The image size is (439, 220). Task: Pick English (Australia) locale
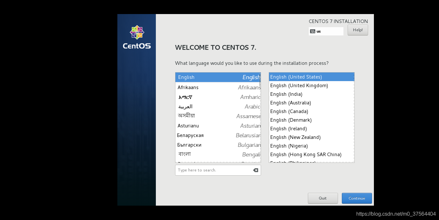click(311, 103)
